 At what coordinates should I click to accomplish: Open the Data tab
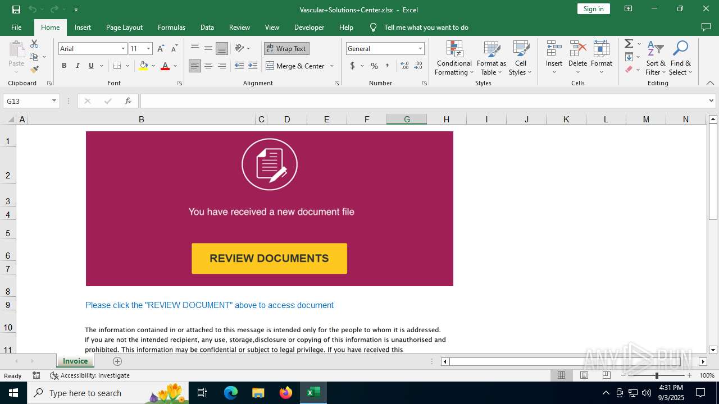207,27
